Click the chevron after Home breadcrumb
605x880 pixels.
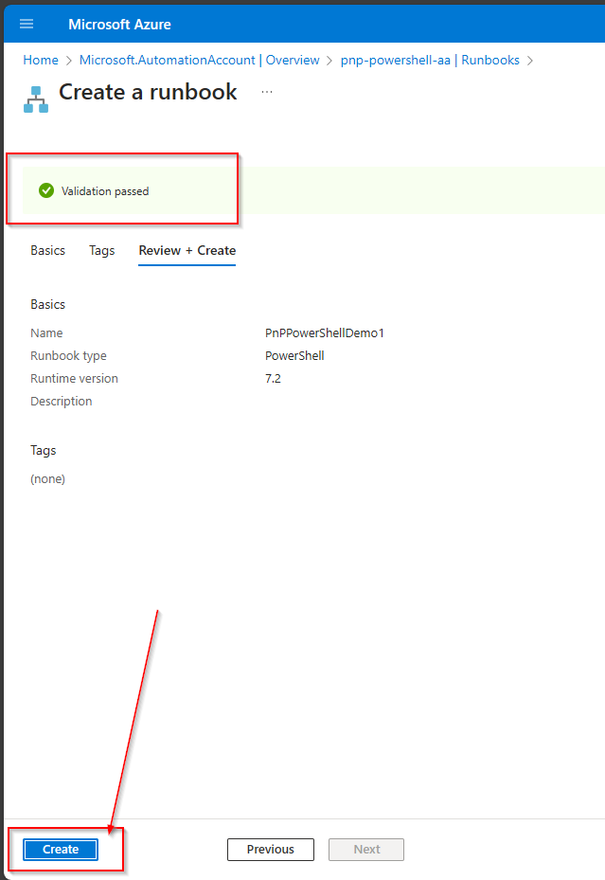click(69, 61)
